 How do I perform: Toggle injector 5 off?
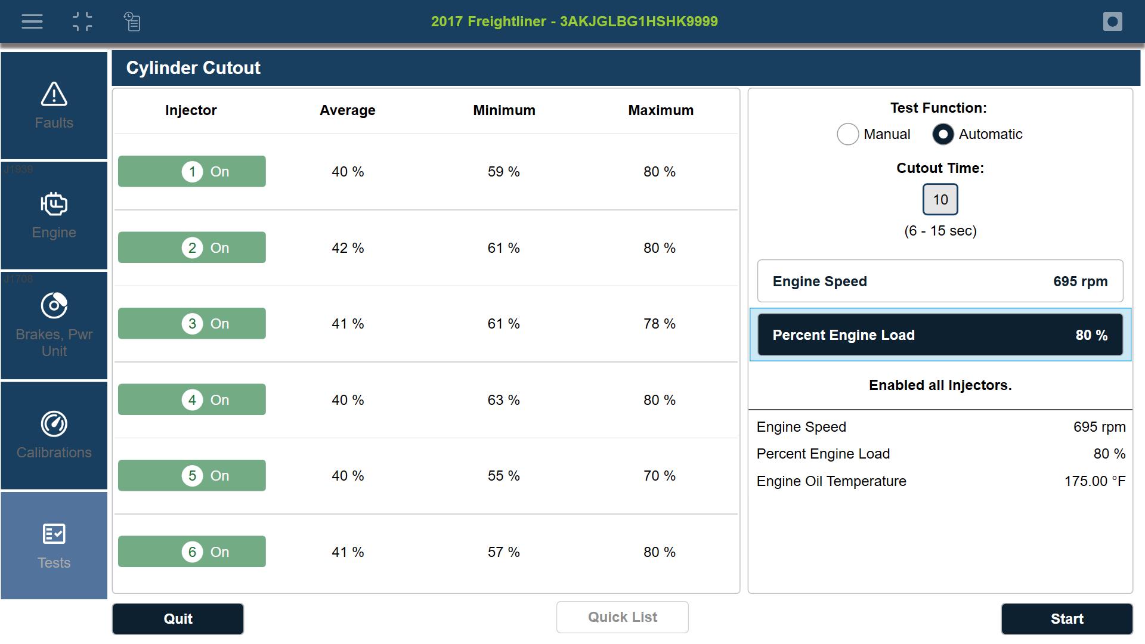(192, 476)
